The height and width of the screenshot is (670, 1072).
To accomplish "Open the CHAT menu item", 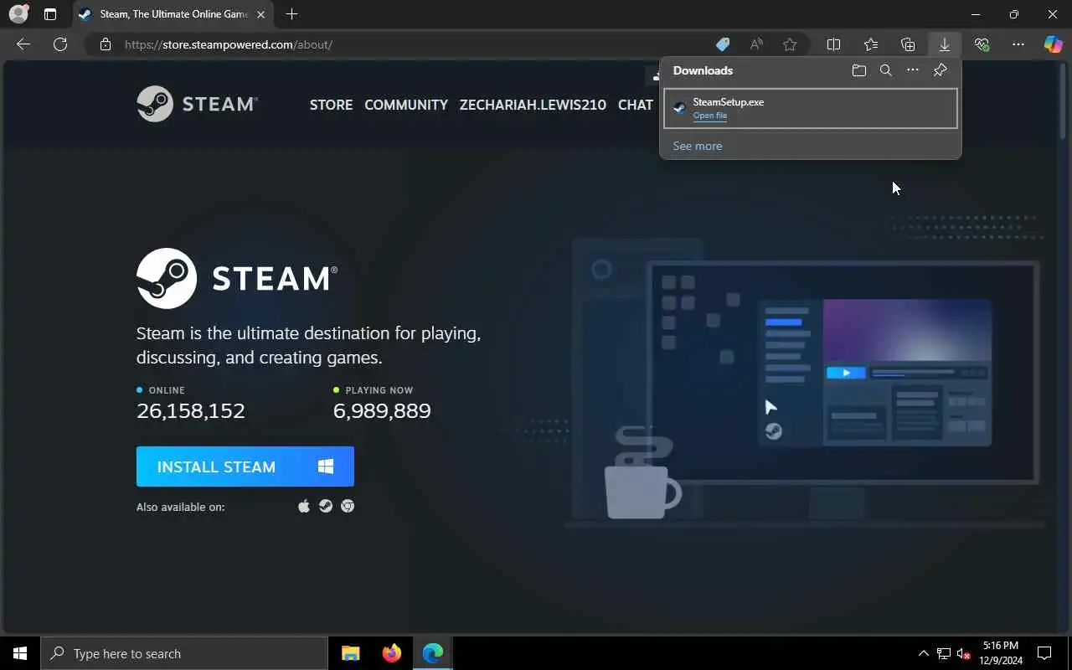I will [x=636, y=105].
